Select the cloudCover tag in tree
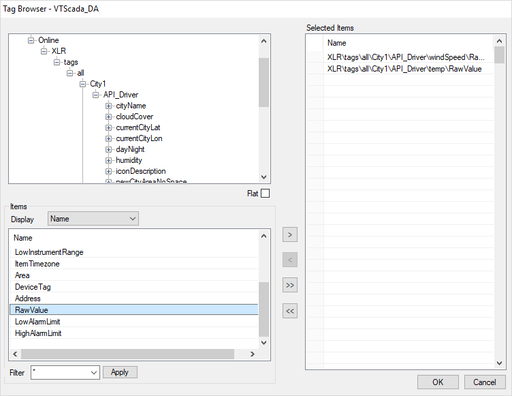The width and height of the screenshot is (512, 396). pyautogui.click(x=135, y=117)
